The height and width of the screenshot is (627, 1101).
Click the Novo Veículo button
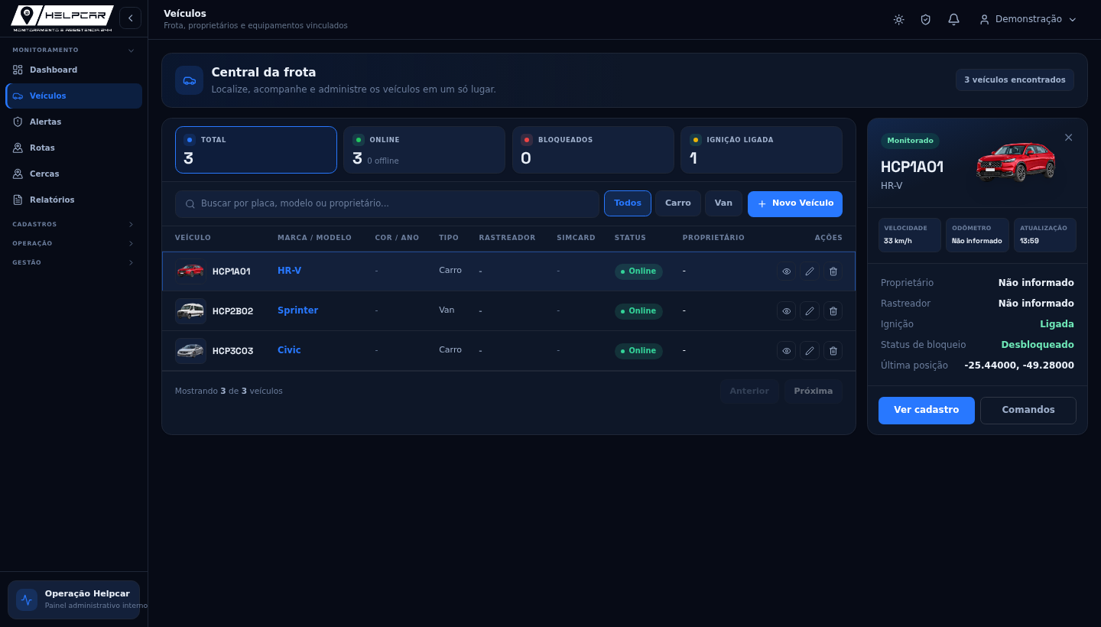pyautogui.click(x=795, y=204)
